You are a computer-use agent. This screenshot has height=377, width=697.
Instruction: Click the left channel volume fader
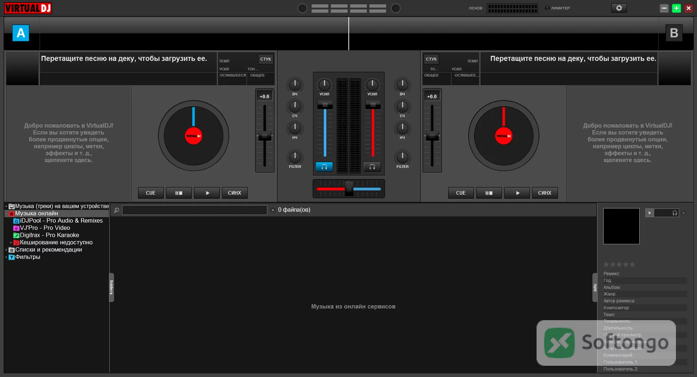point(325,105)
